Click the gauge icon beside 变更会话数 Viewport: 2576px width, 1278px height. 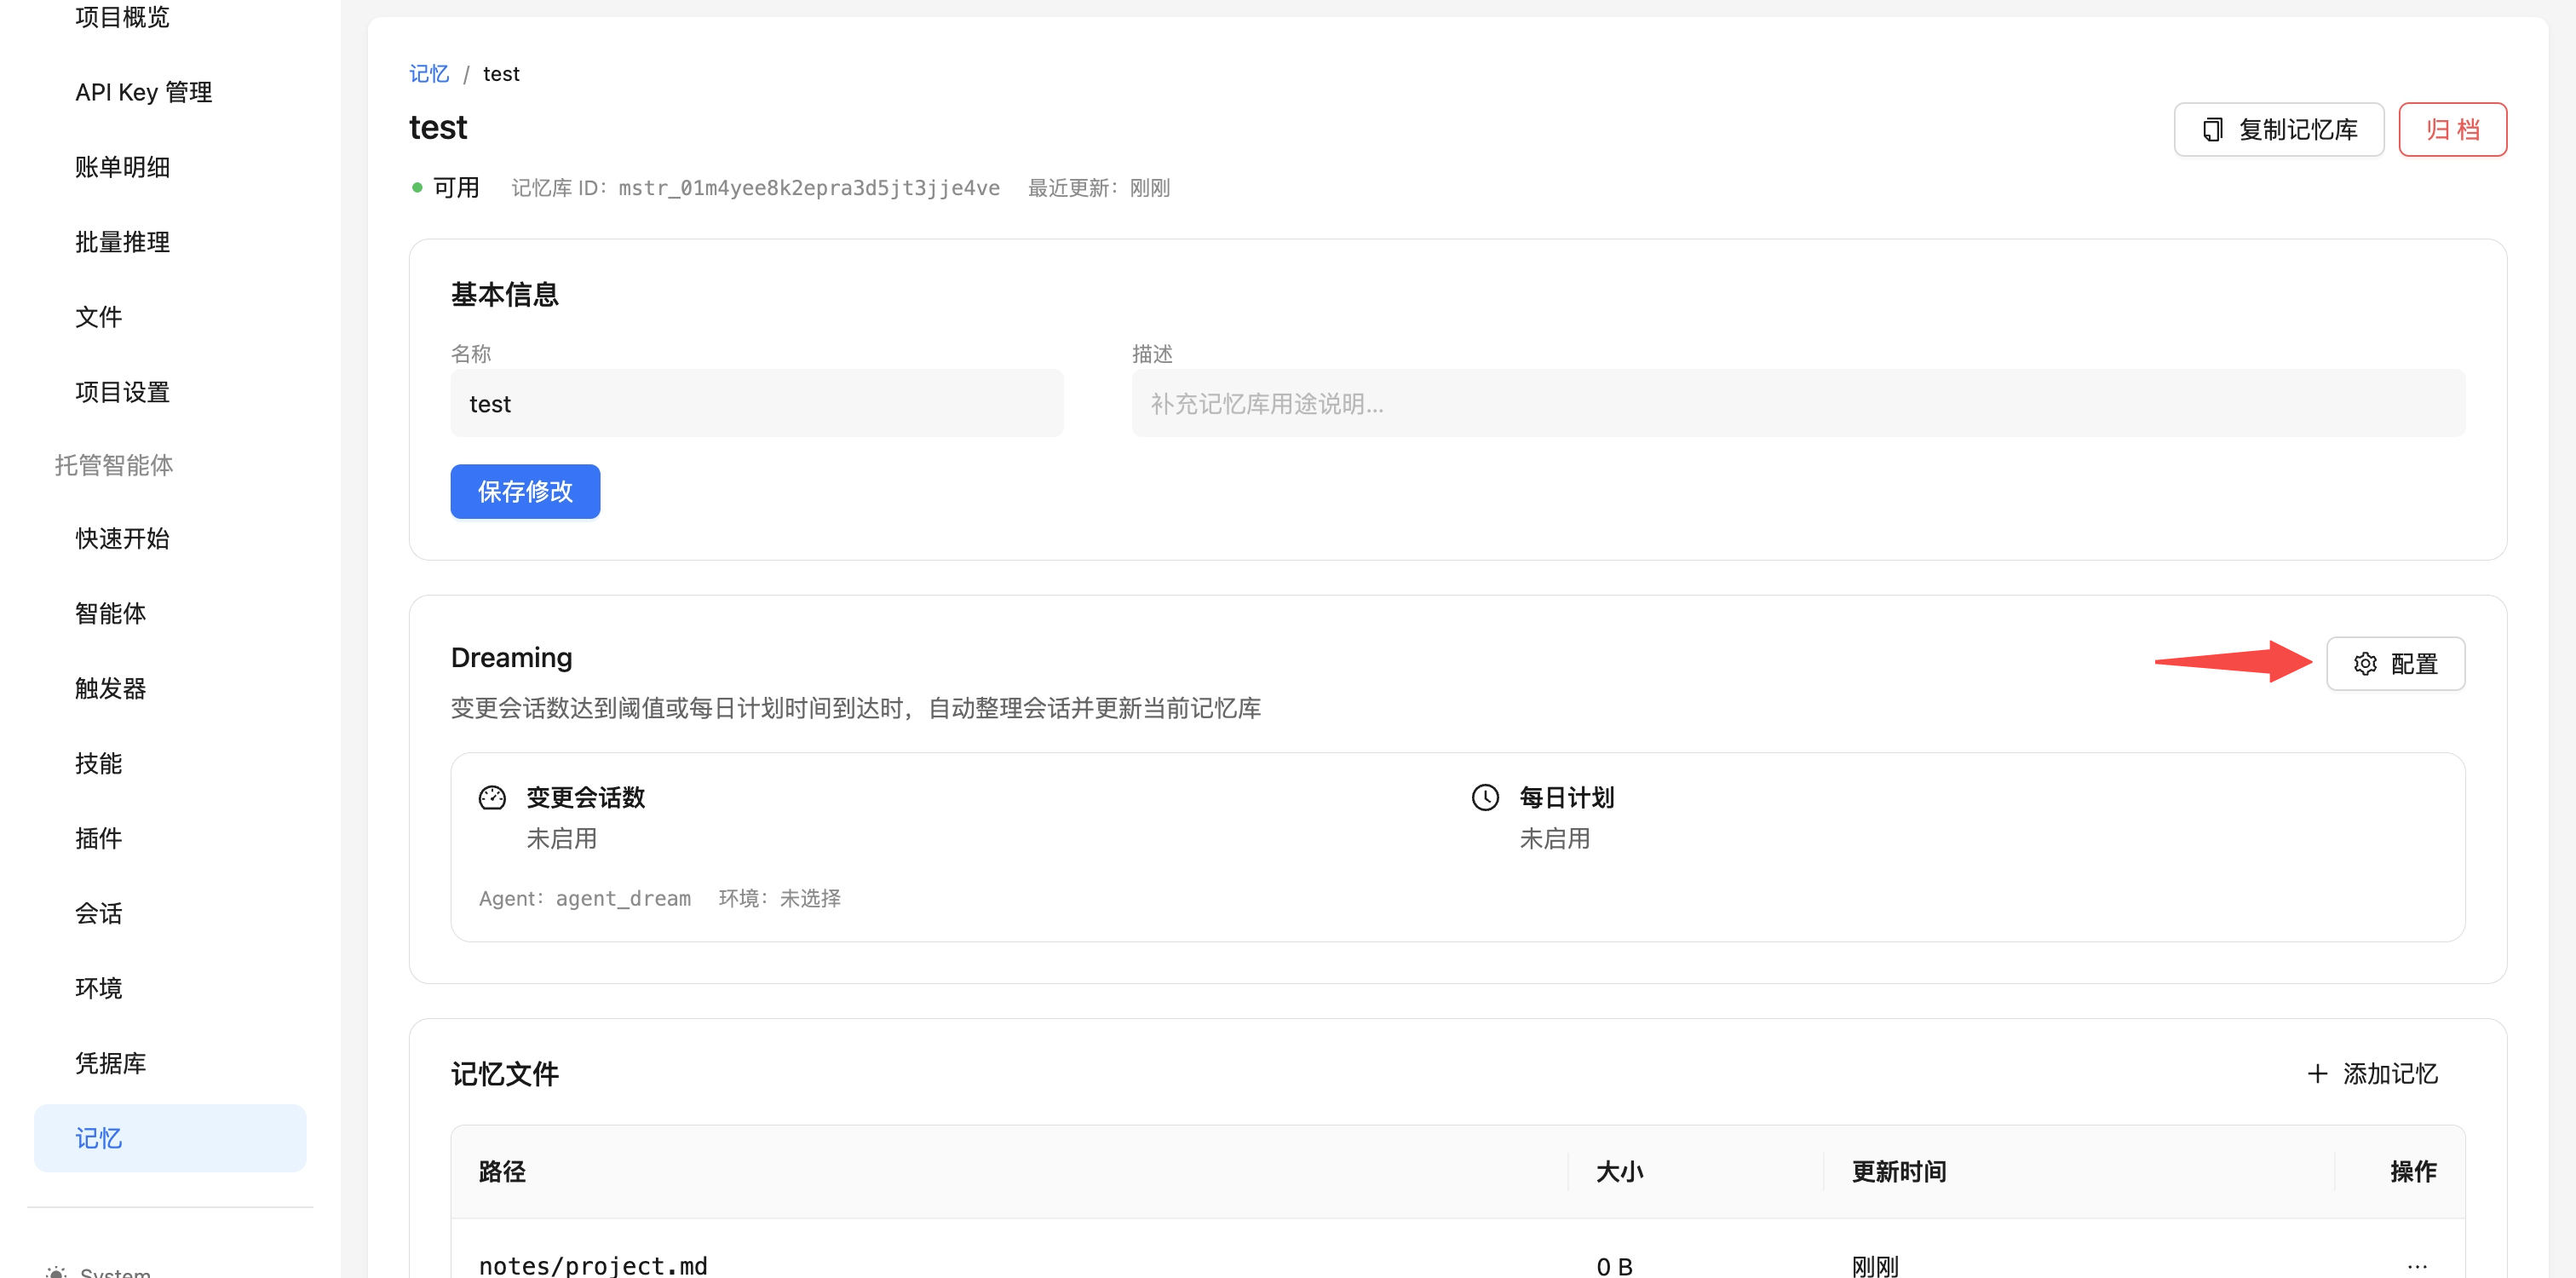(x=492, y=798)
